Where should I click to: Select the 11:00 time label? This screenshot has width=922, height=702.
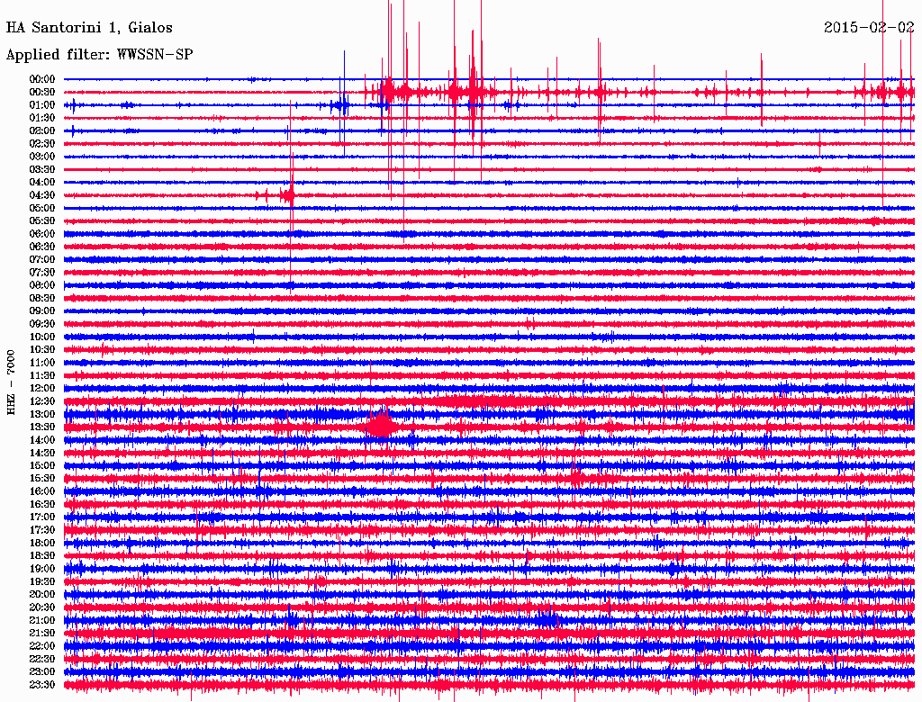tap(42, 363)
